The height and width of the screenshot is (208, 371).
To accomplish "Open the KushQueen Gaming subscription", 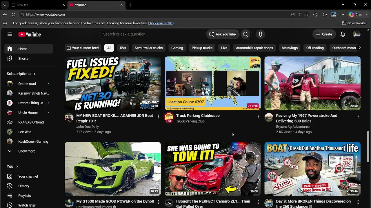I will [x=28, y=142].
